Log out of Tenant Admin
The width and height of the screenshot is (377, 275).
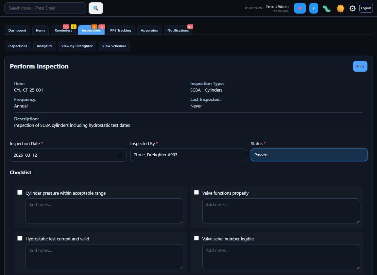366,8
